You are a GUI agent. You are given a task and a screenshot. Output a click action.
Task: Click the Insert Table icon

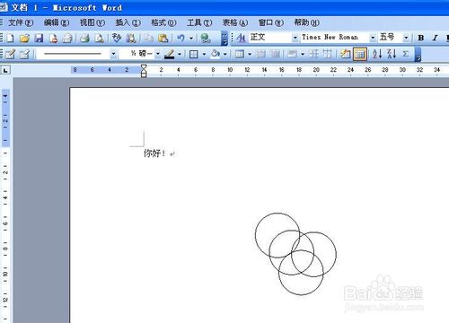click(x=240, y=54)
